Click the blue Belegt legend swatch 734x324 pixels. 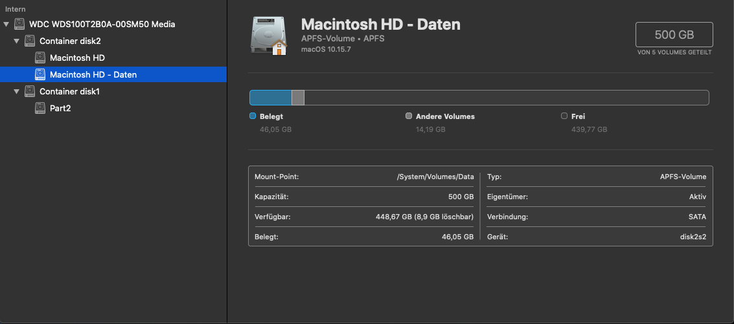[x=253, y=116]
